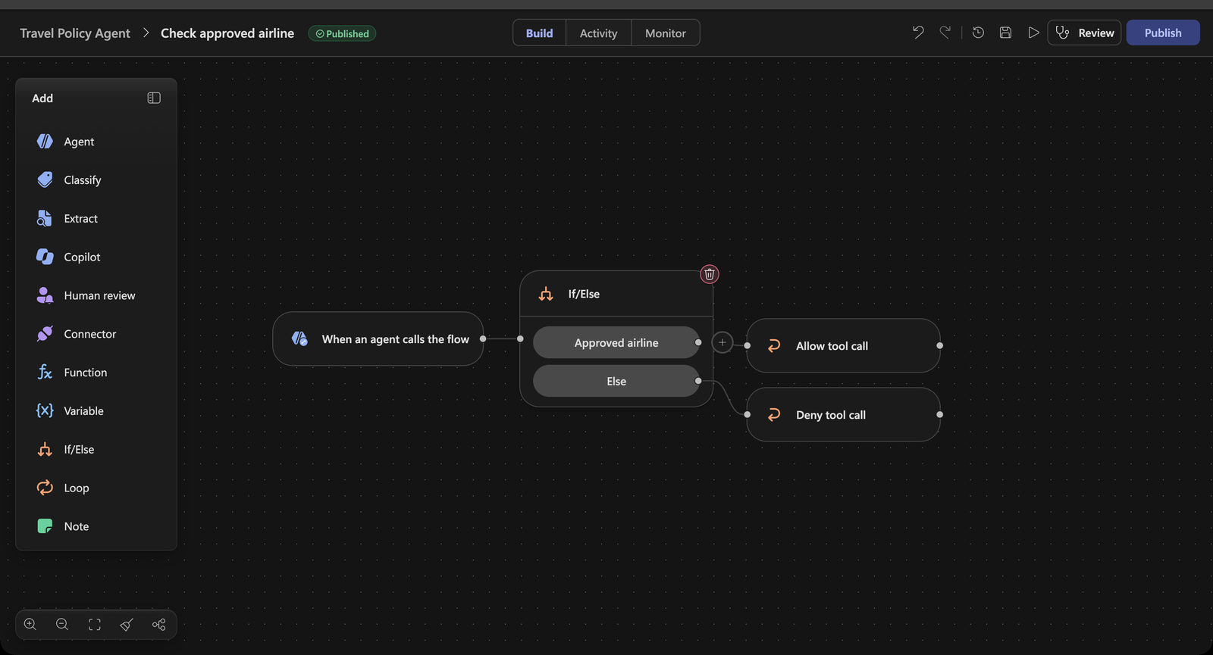Auto-arrange nodes with layout icon
Image resolution: width=1213 pixels, height=655 pixels.
(158, 625)
